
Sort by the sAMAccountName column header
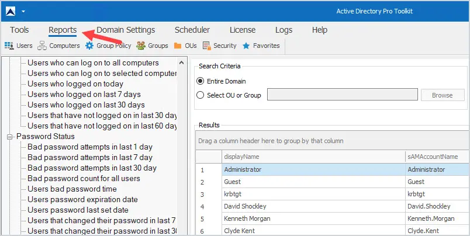coord(437,157)
